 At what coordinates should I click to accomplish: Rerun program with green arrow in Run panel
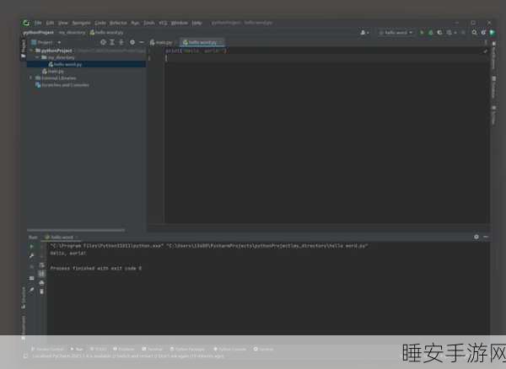pyautogui.click(x=32, y=246)
